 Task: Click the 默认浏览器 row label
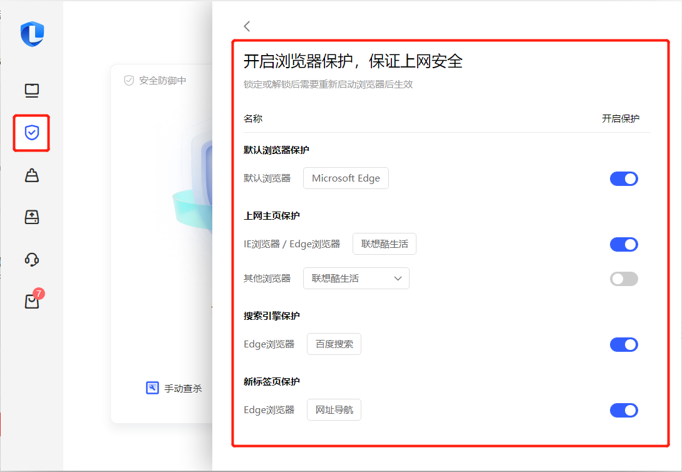pos(267,178)
